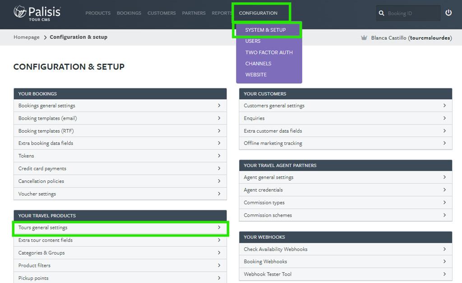Open Extra customer data fields
Viewport: 462px width, 283px height.
[x=346, y=130]
